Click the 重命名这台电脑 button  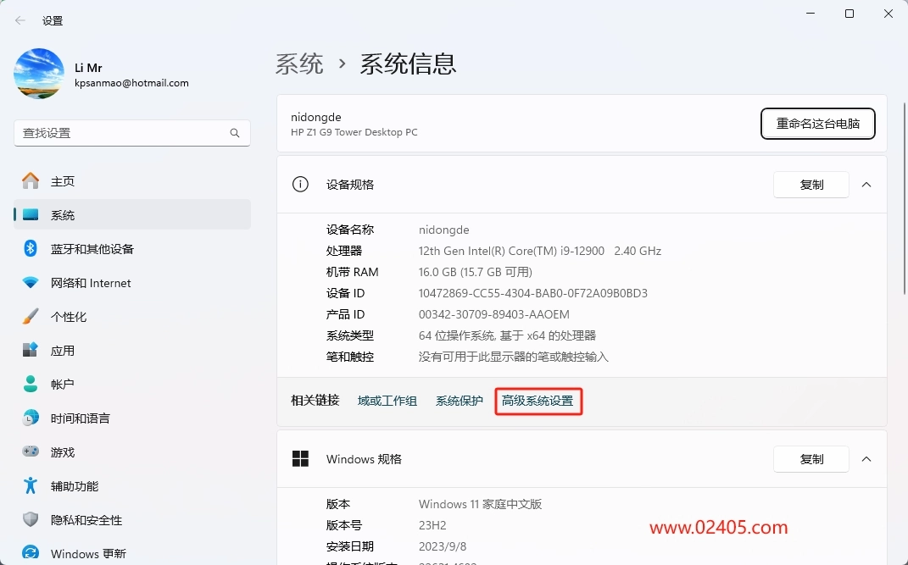(x=817, y=124)
